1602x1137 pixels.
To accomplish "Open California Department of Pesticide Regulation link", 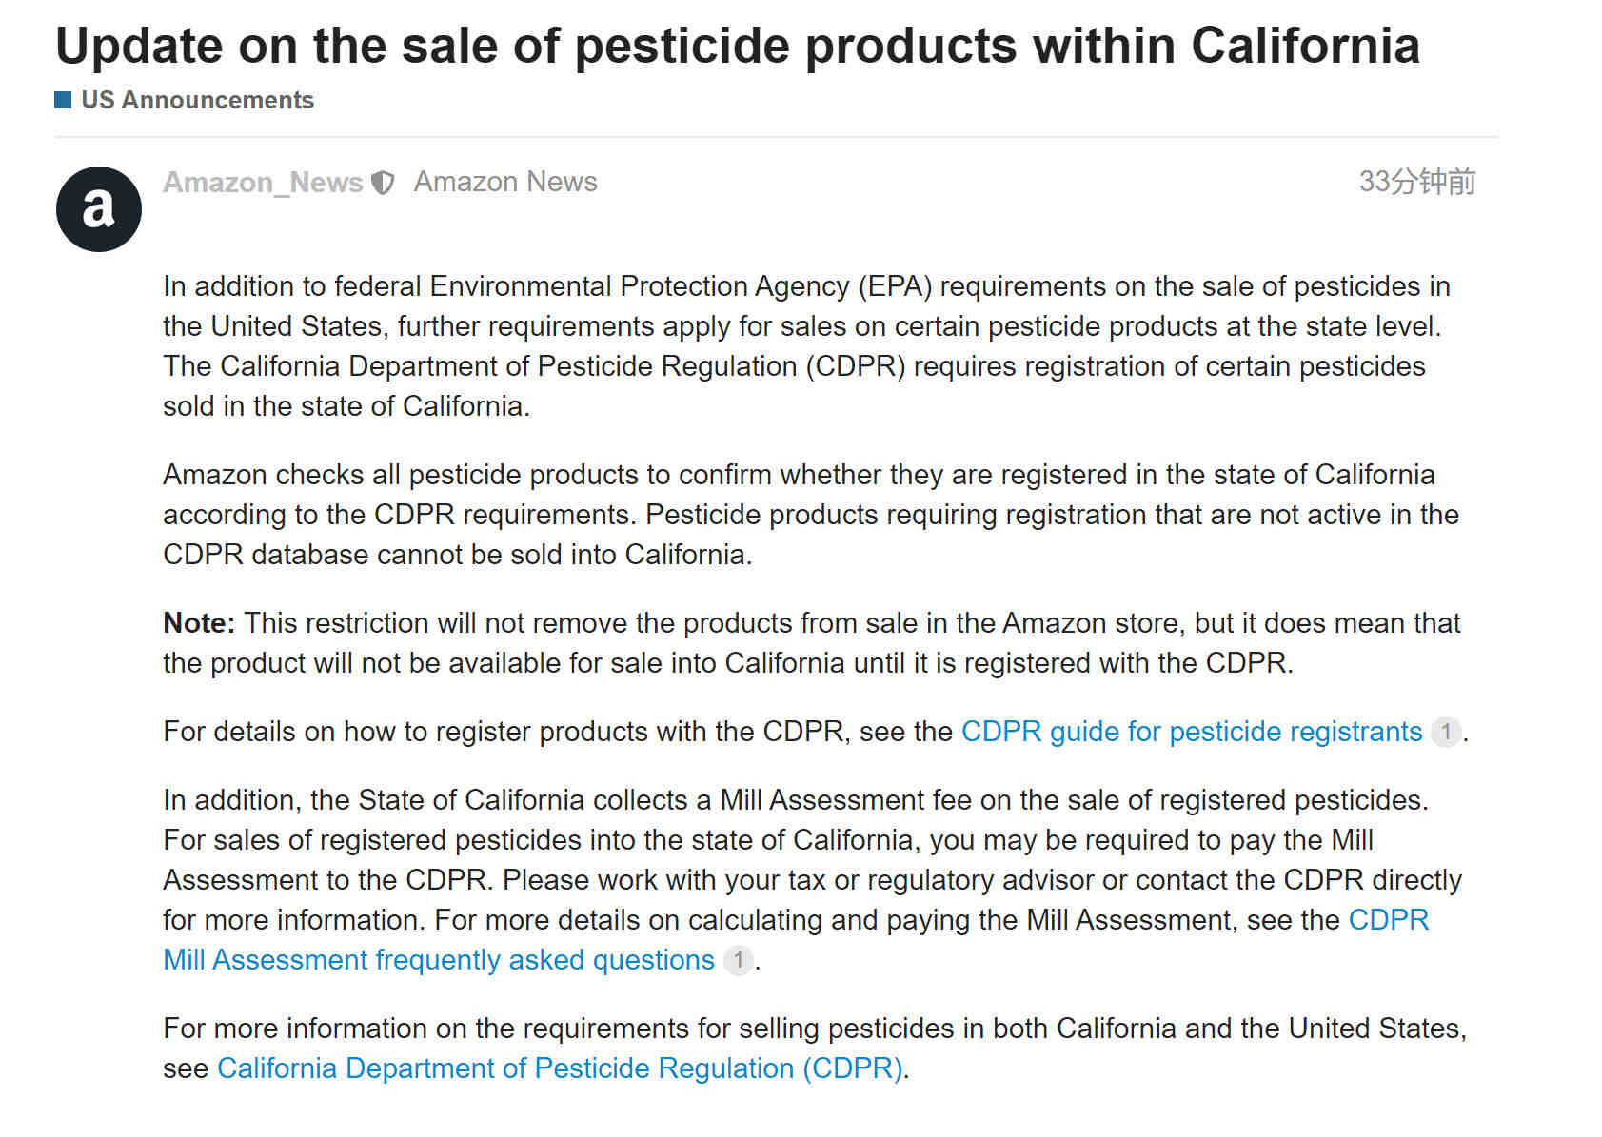I will (560, 1068).
